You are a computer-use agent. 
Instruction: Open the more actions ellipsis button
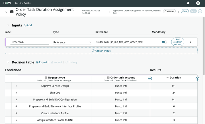click(x=200, y=11)
